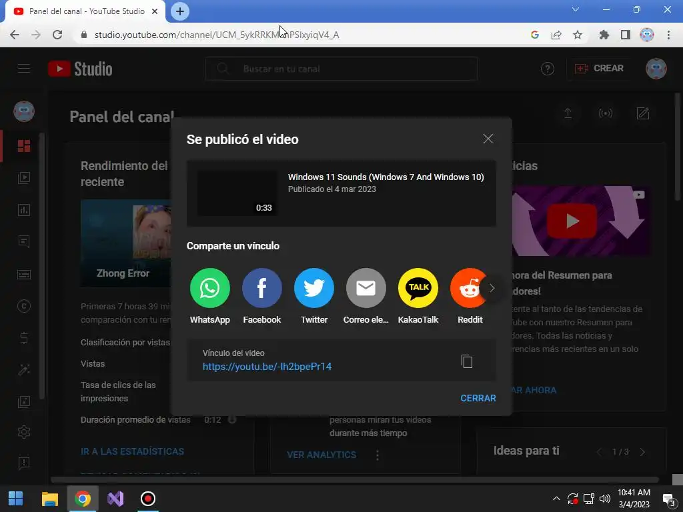Open VER ANALYTICS link
Image resolution: width=683 pixels, height=512 pixels.
[321, 455]
